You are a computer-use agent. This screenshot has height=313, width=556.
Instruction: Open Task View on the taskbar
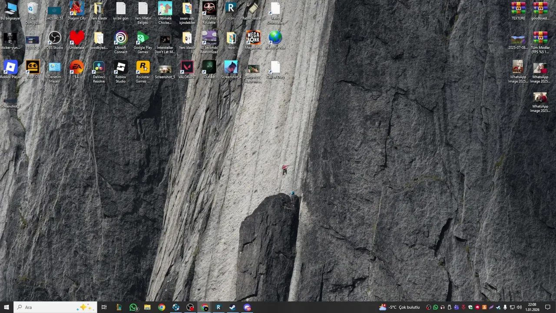(x=104, y=307)
